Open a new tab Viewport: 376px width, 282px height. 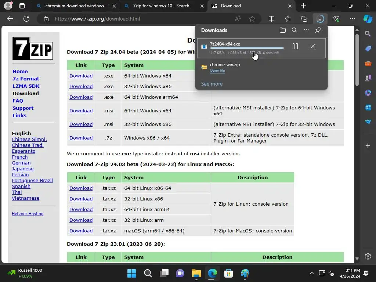click(x=303, y=6)
